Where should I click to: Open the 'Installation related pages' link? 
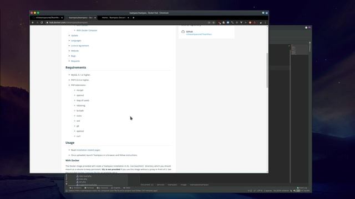(88, 150)
